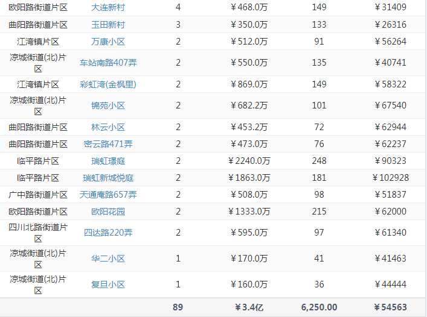Select the unit price ¥102928 cell
The width and height of the screenshot is (427, 317).
pyautogui.click(x=391, y=178)
